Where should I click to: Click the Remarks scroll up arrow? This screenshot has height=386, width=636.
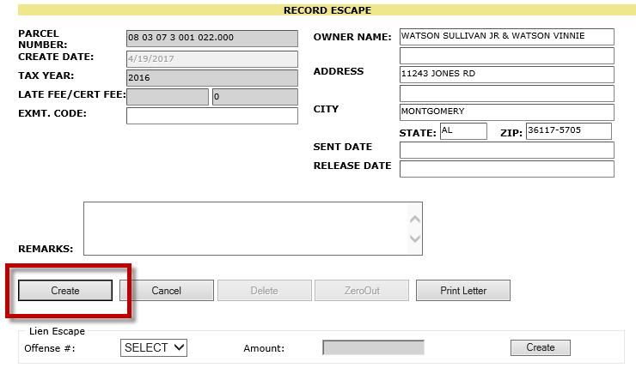pyautogui.click(x=415, y=220)
